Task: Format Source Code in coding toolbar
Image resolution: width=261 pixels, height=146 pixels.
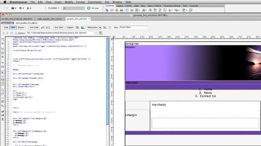Action: tap(2, 119)
